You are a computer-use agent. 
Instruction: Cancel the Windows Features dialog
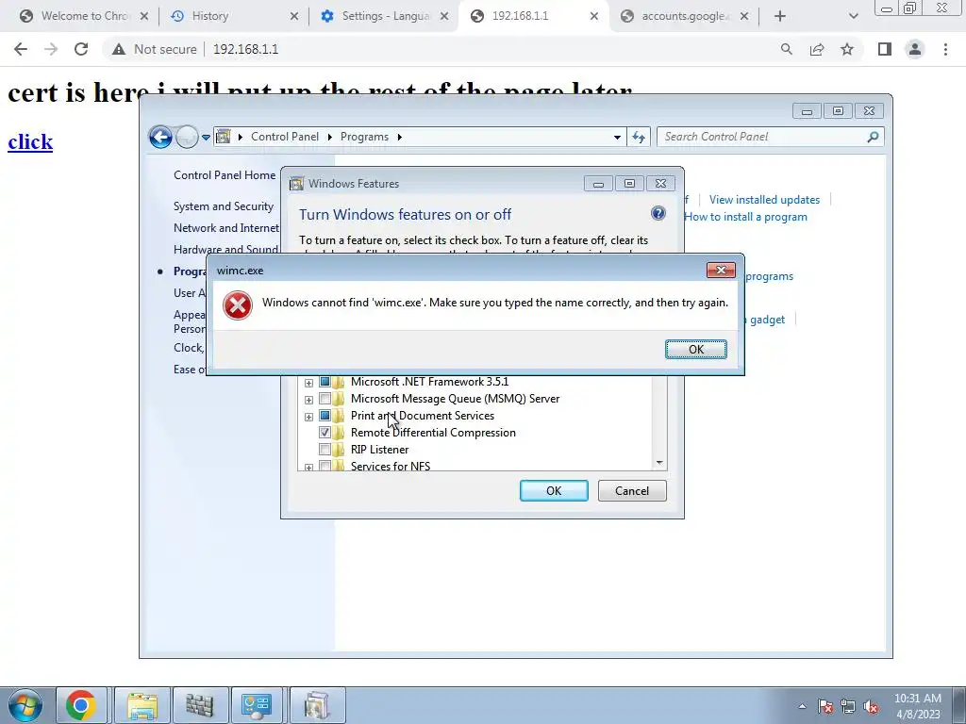[x=631, y=490]
